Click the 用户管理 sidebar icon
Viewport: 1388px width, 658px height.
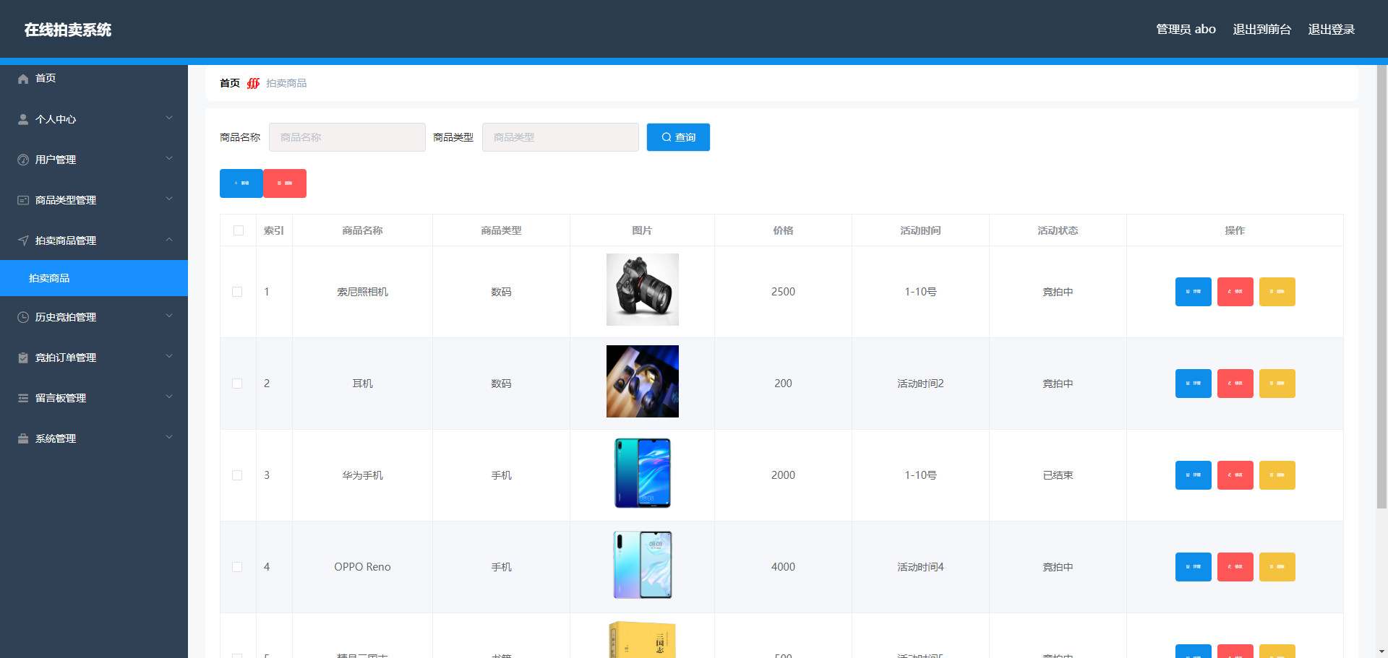[x=23, y=160]
